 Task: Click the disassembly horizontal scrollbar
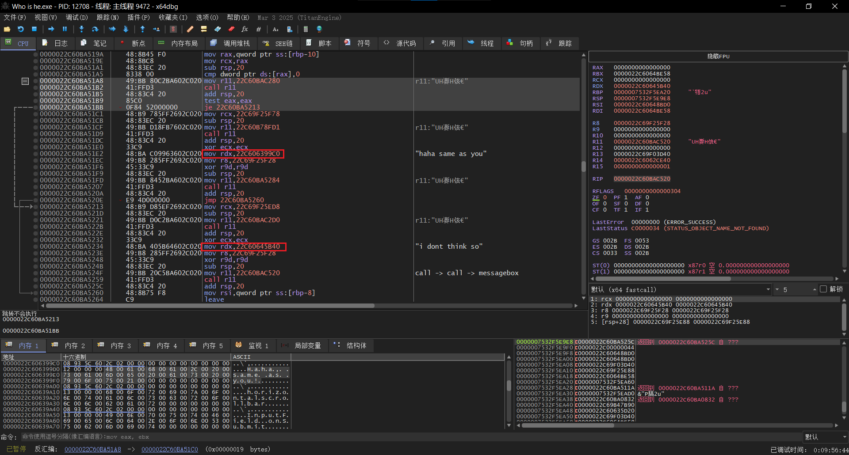(210, 306)
